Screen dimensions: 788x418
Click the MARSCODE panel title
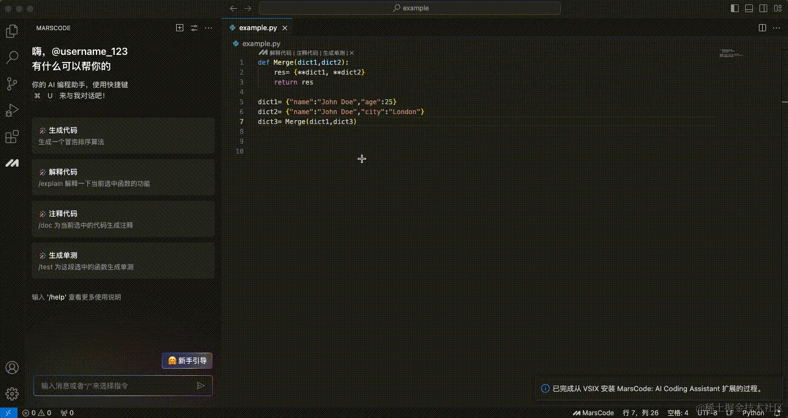click(53, 28)
